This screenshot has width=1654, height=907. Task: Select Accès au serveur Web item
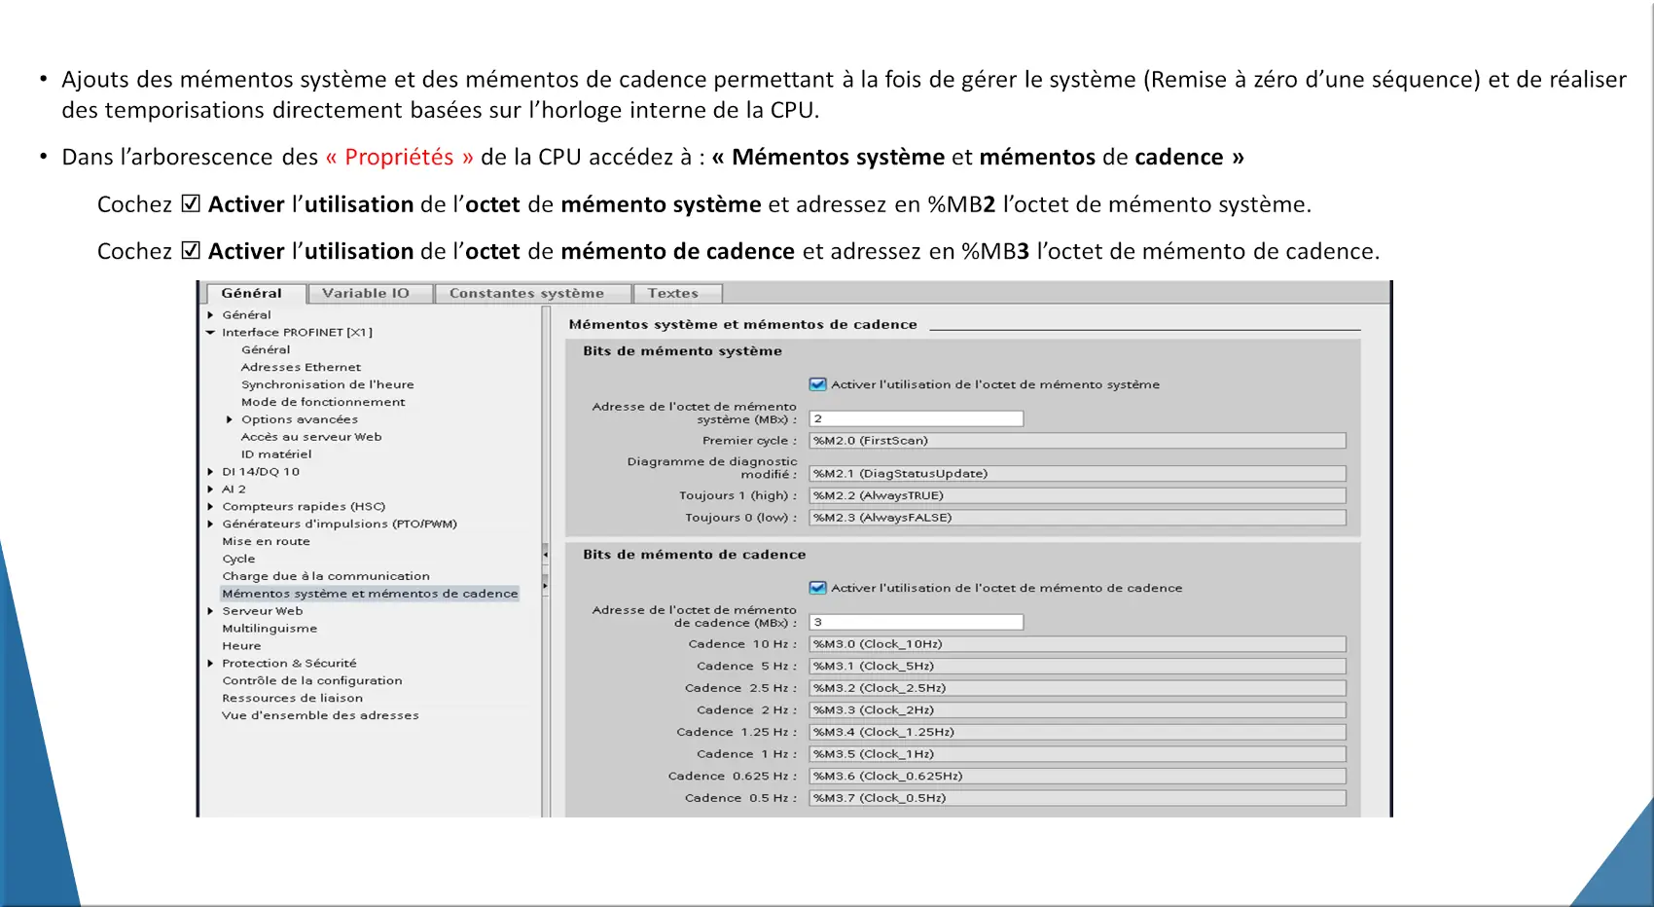click(311, 437)
